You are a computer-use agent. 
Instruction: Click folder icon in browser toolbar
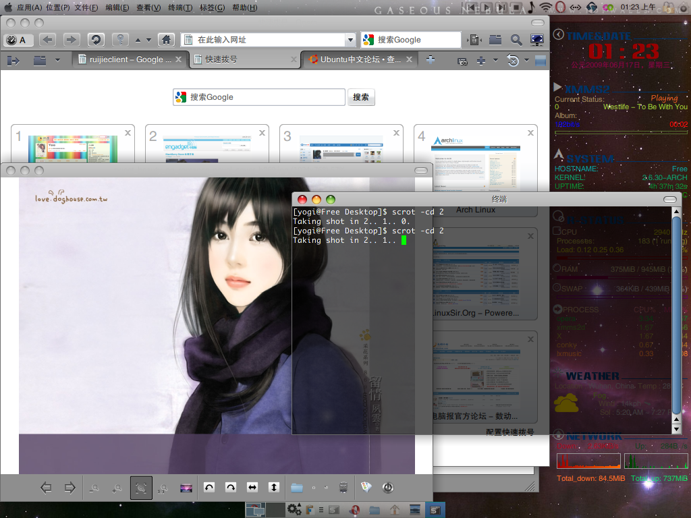pos(495,40)
